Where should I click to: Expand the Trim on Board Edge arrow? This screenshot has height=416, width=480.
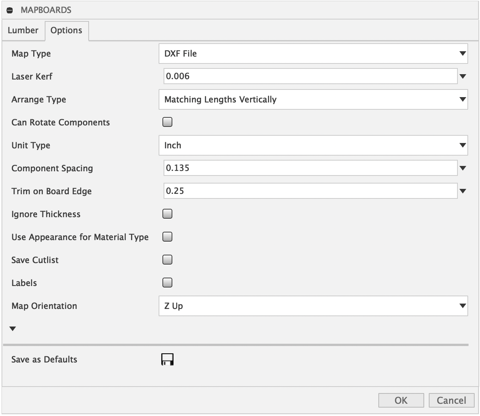pyautogui.click(x=463, y=191)
